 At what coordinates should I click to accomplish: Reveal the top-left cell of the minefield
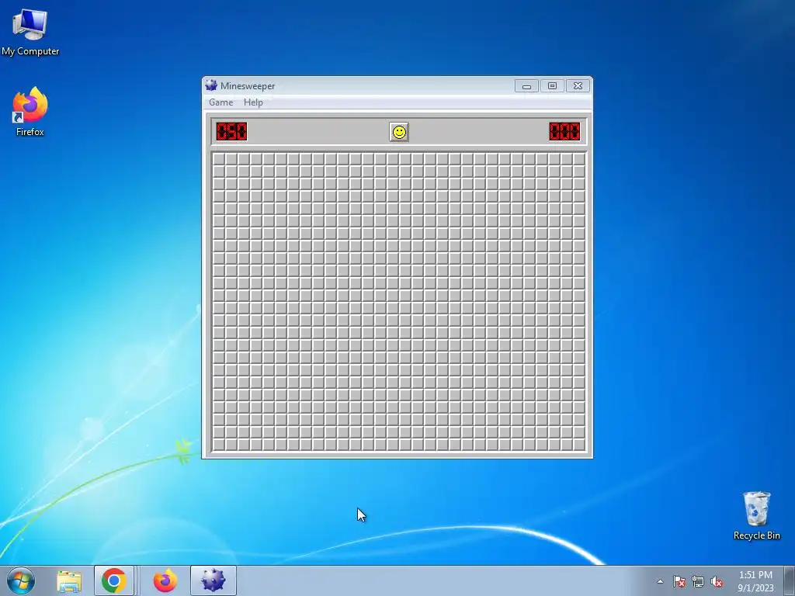click(x=218, y=159)
